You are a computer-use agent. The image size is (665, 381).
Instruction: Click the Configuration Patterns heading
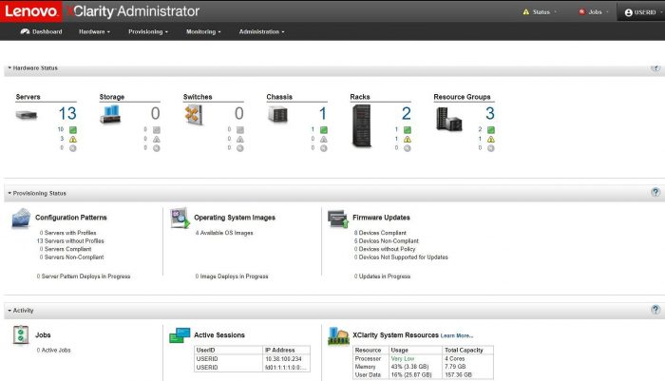point(71,218)
